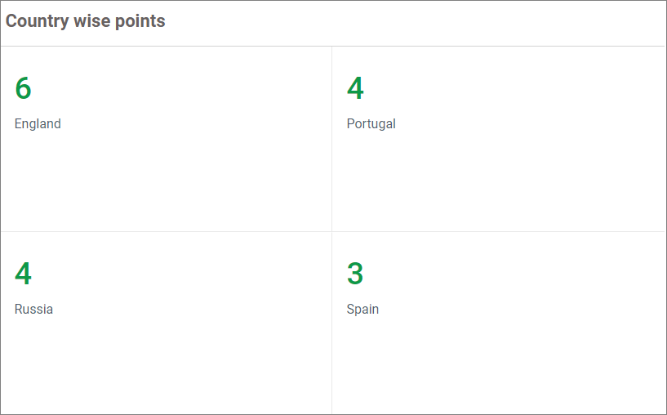The width and height of the screenshot is (667, 415).
Task: Click the "Country wise points" title
Action: (86, 22)
